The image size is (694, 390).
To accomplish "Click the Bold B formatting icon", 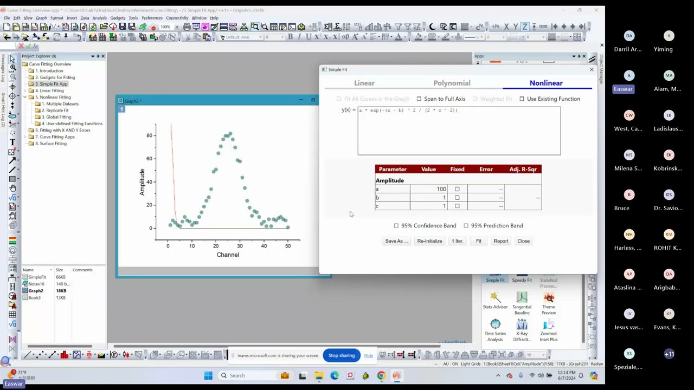I will 291,37.
